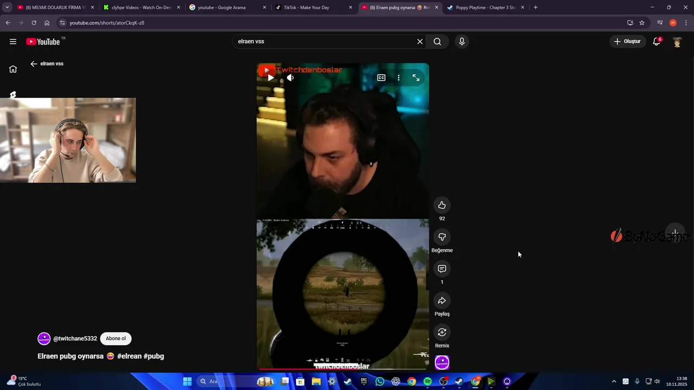The image size is (694, 390).
Task: Like the Short with thumbs up
Action: [442, 205]
